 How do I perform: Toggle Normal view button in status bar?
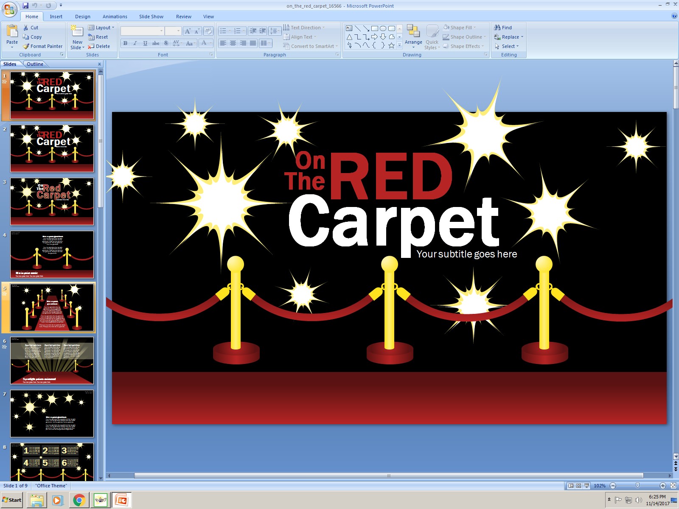(x=571, y=486)
